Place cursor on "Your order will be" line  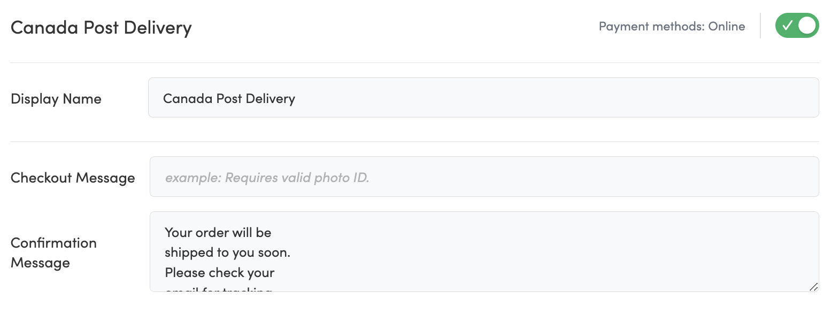218,233
